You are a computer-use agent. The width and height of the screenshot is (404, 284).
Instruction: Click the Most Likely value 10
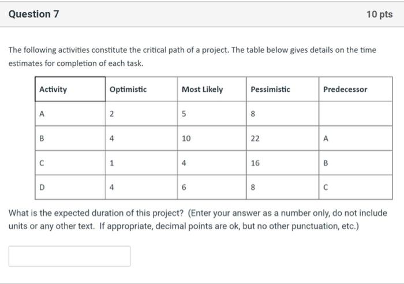click(186, 139)
